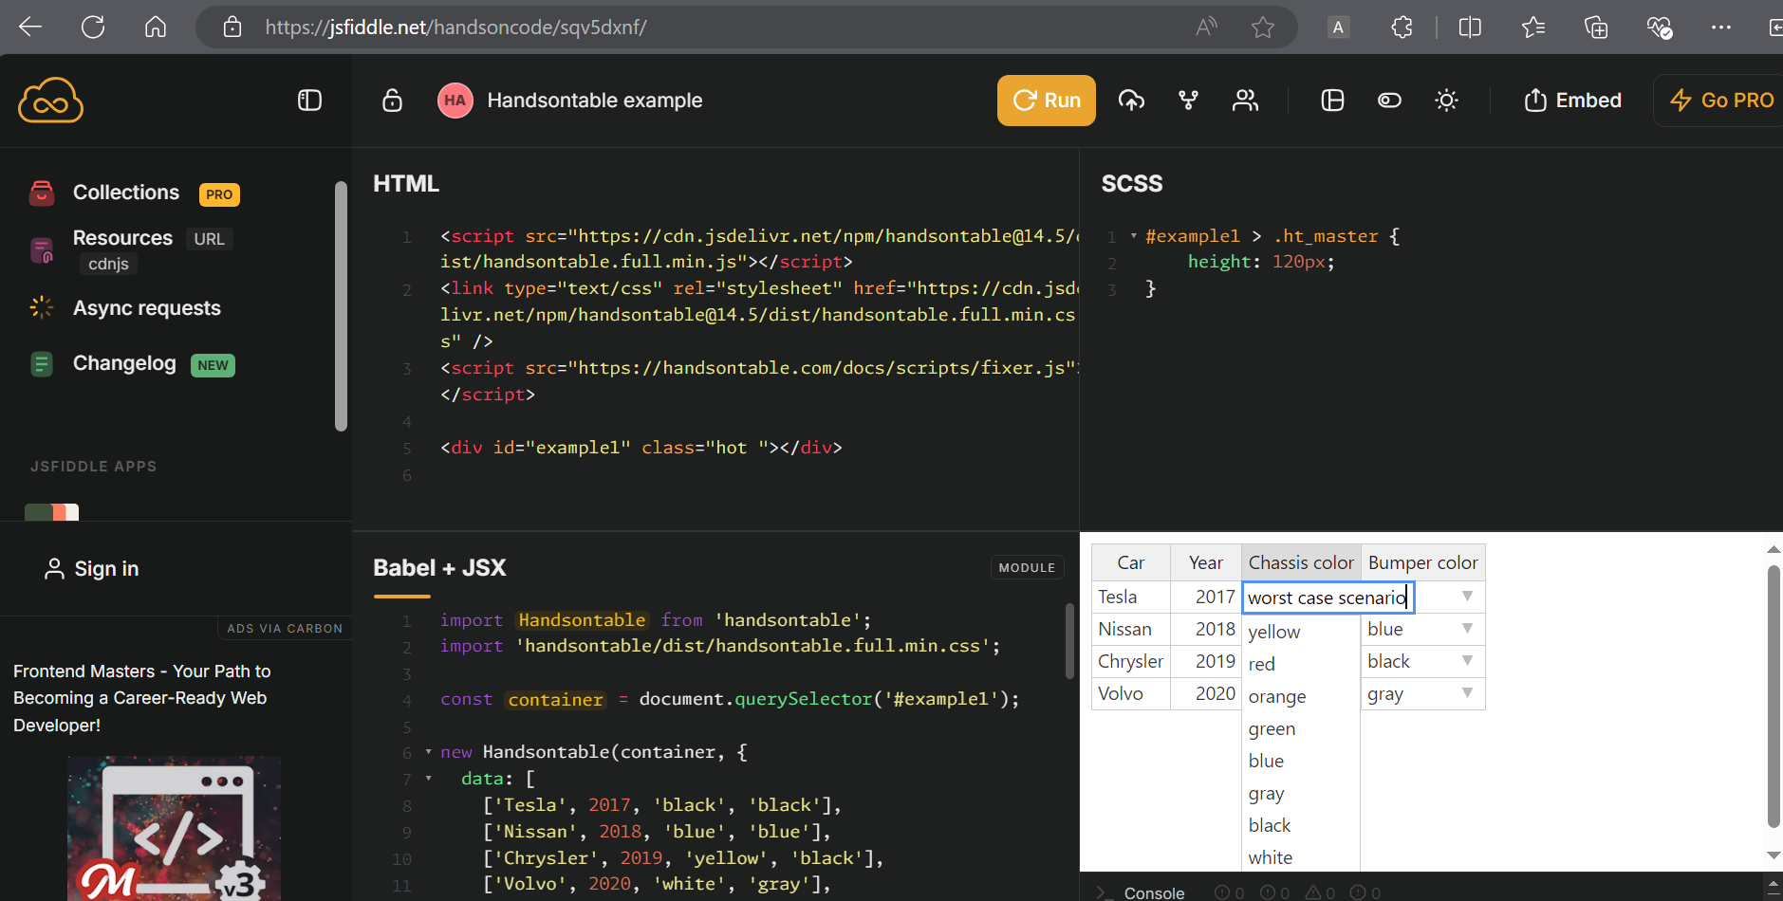Click the browser address bar URL
Screen dimensions: 1783x901
456,27
